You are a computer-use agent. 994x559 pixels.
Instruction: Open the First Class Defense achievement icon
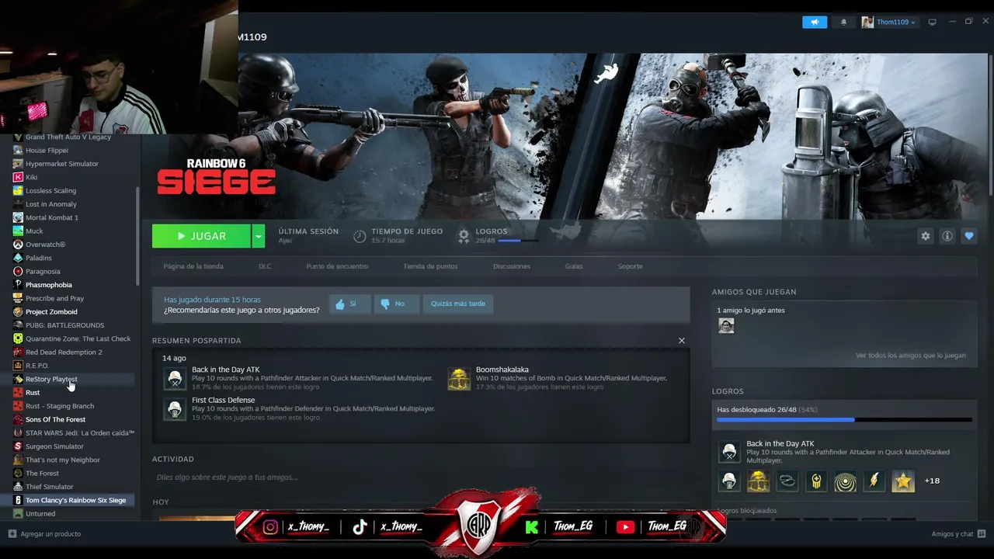[175, 408]
